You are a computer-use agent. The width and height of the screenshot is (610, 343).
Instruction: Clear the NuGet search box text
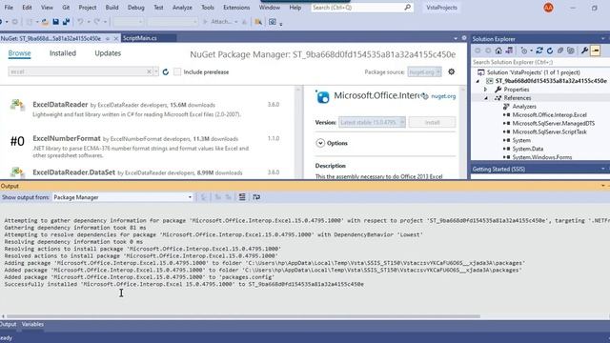[149, 72]
